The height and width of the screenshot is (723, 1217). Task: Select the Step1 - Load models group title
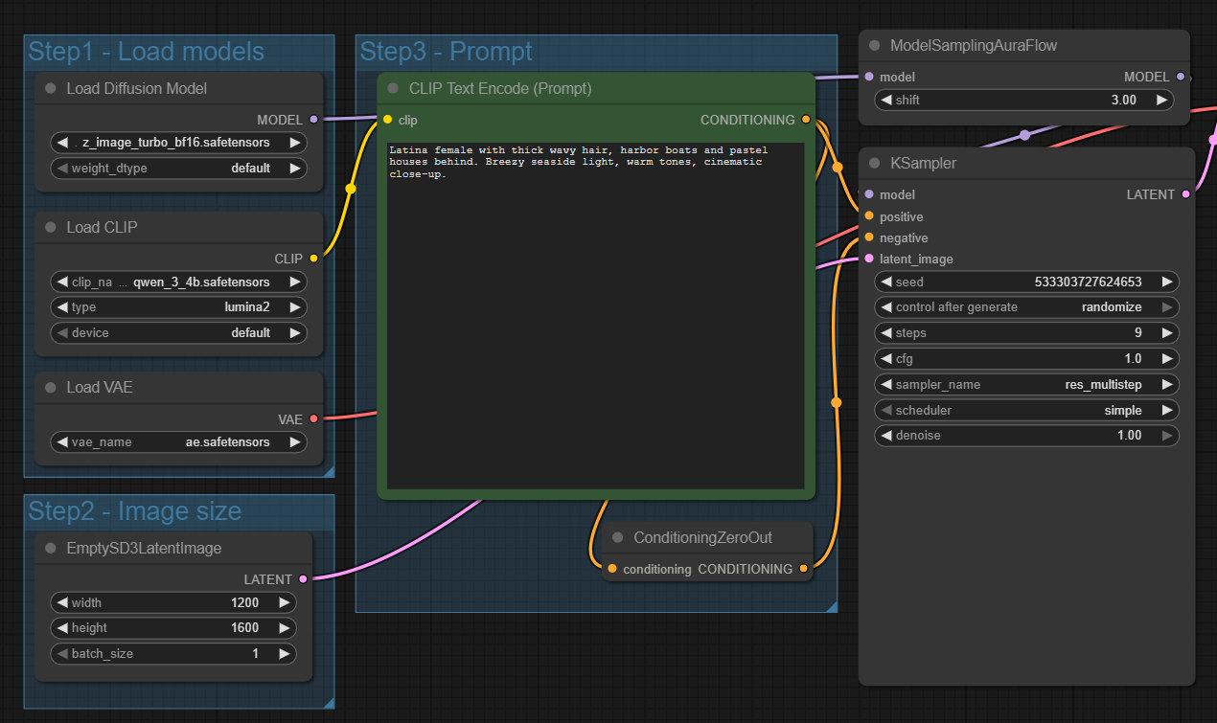tap(146, 52)
